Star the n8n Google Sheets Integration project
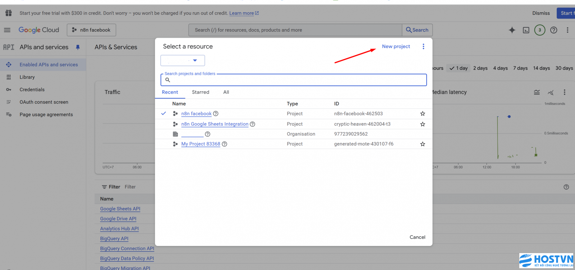This screenshot has height=270, width=575. (x=423, y=124)
